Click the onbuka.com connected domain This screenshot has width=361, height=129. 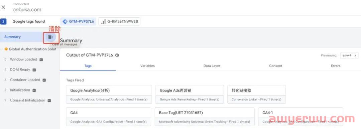[27, 10]
